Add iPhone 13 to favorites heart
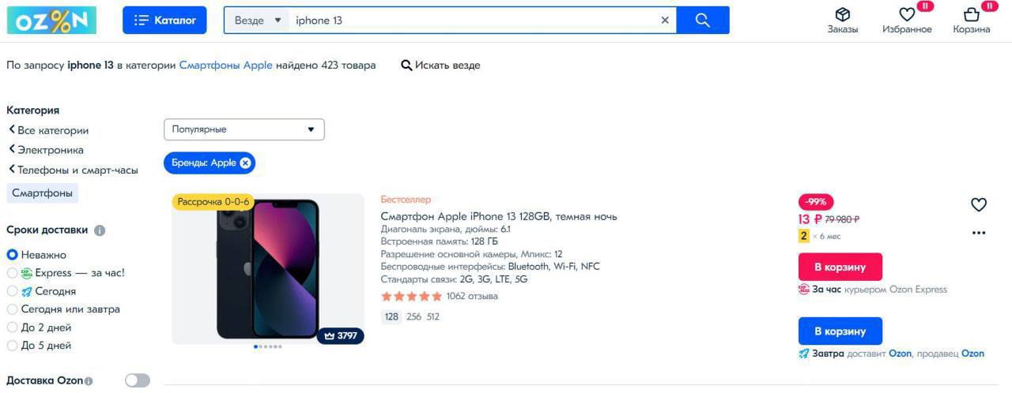 point(979,205)
